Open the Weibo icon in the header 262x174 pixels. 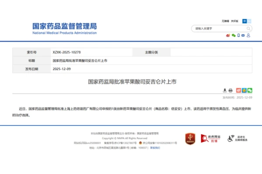228,35
